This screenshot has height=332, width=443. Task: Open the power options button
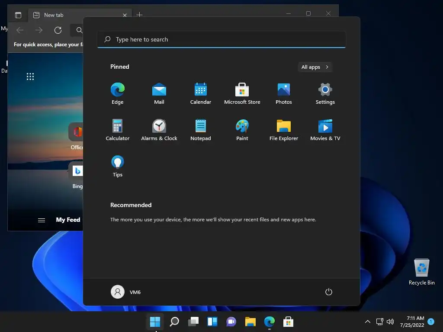pos(329,292)
